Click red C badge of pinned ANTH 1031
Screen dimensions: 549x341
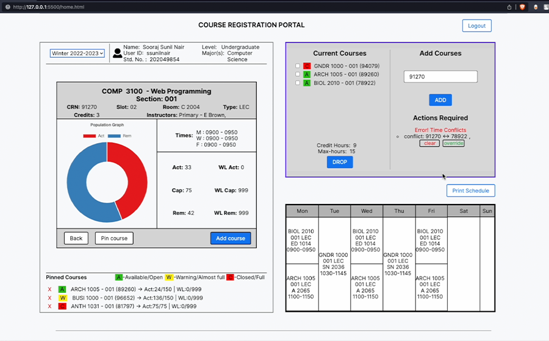pos(62,306)
